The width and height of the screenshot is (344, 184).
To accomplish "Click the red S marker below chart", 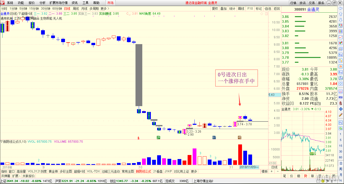I will click(x=139, y=138).
